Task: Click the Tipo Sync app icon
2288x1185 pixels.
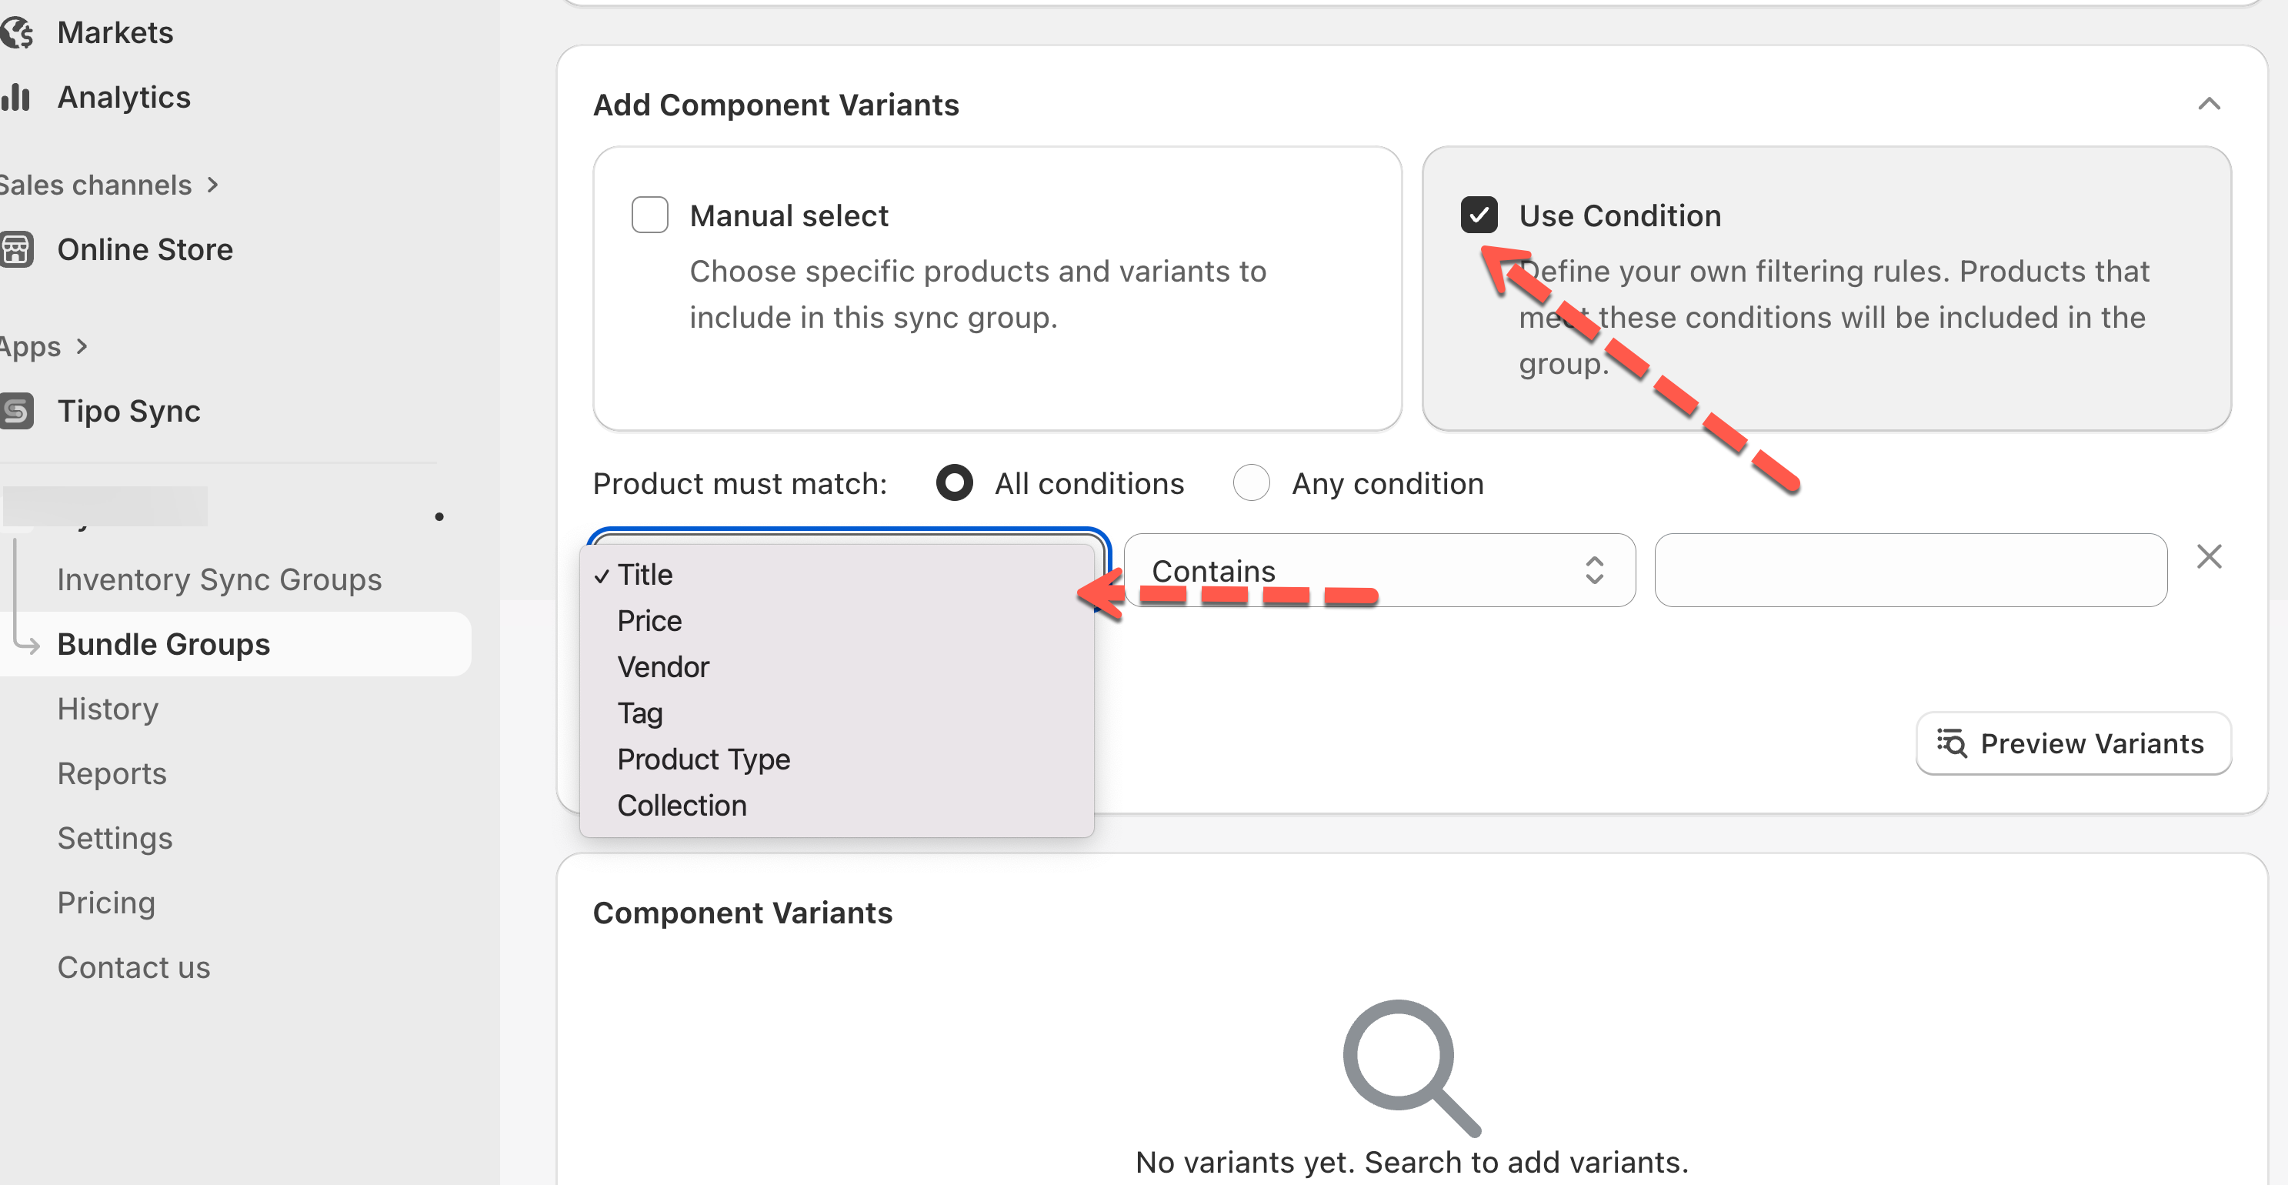Action: tap(16, 411)
